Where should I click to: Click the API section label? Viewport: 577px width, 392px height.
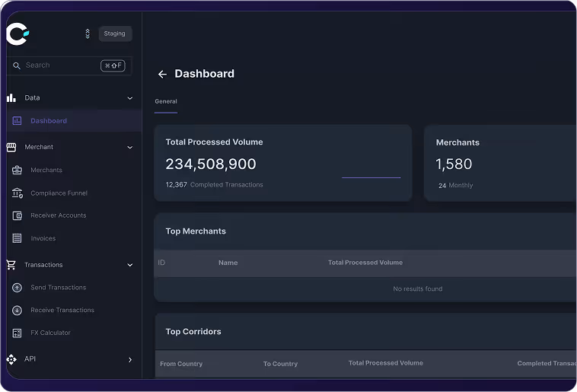[30, 359]
